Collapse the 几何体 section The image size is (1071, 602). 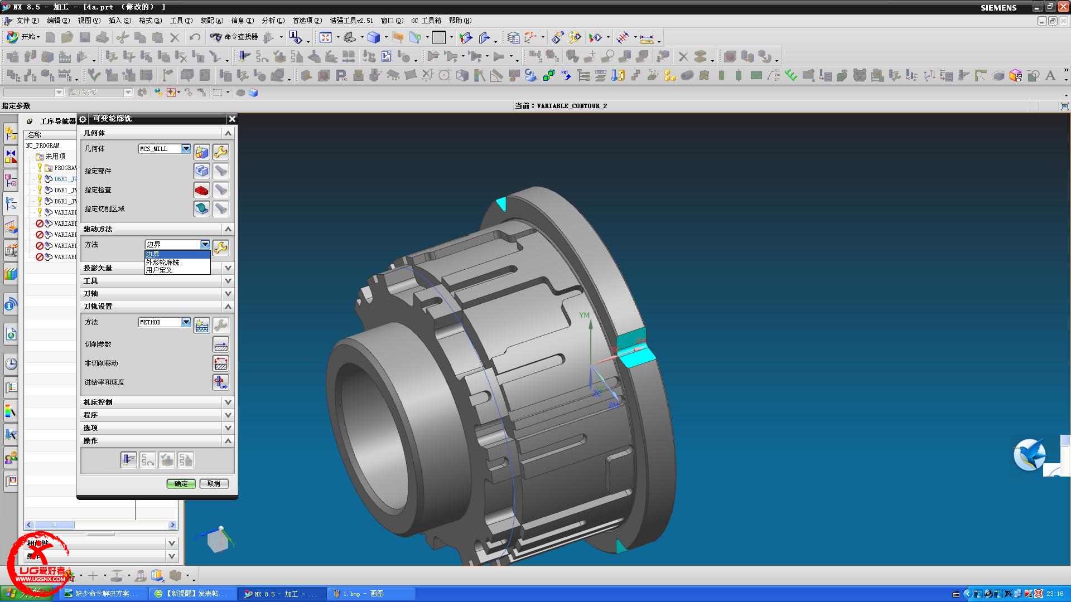[x=228, y=133]
